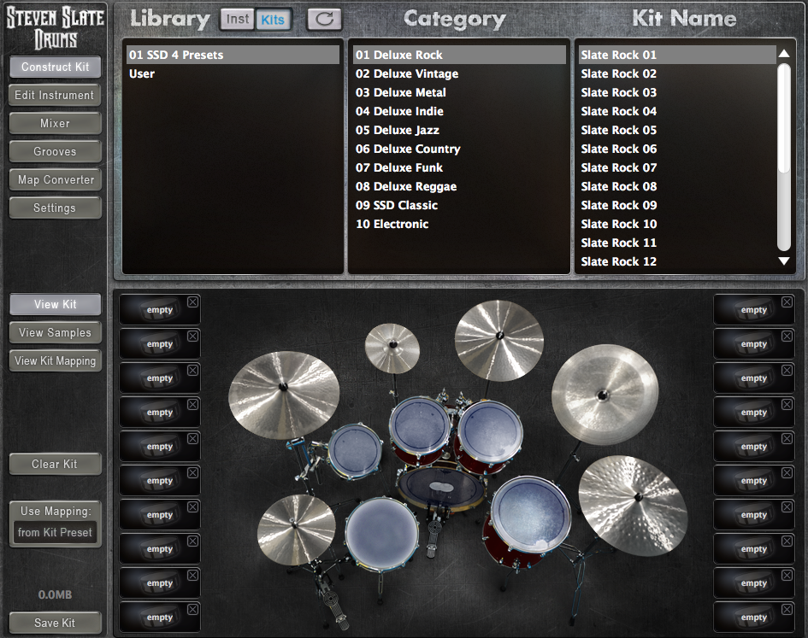Click the Kit Name scroll up arrow
Screen dimensions: 808x638
pyautogui.click(x=784, y=54)
